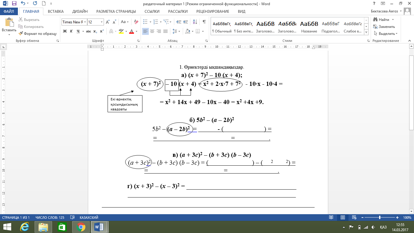Open the Select (Выделить) dropdown

386,34
